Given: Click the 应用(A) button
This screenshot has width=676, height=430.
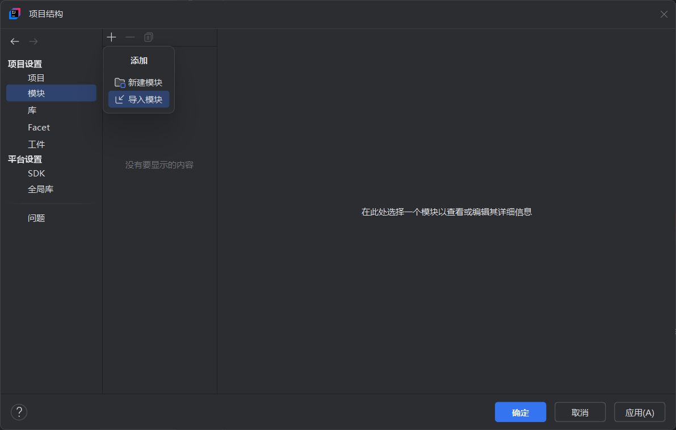Looking at the screenshot, I should click(639, 412).
